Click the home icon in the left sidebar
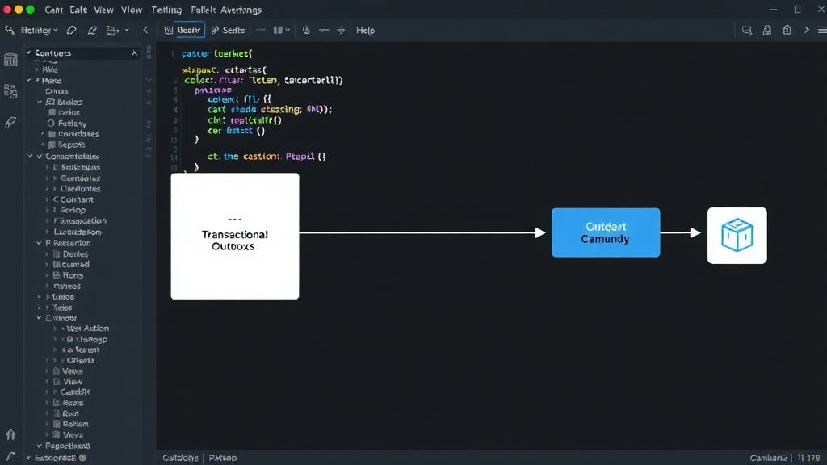 tap(10, 434)
